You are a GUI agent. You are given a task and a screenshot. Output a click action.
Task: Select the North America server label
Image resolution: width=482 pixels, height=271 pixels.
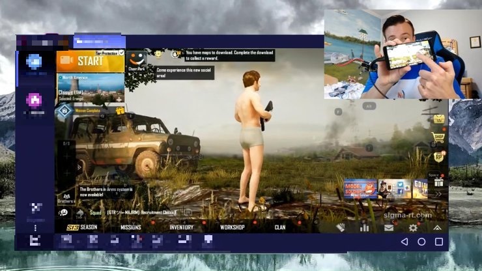pos(75,78)
